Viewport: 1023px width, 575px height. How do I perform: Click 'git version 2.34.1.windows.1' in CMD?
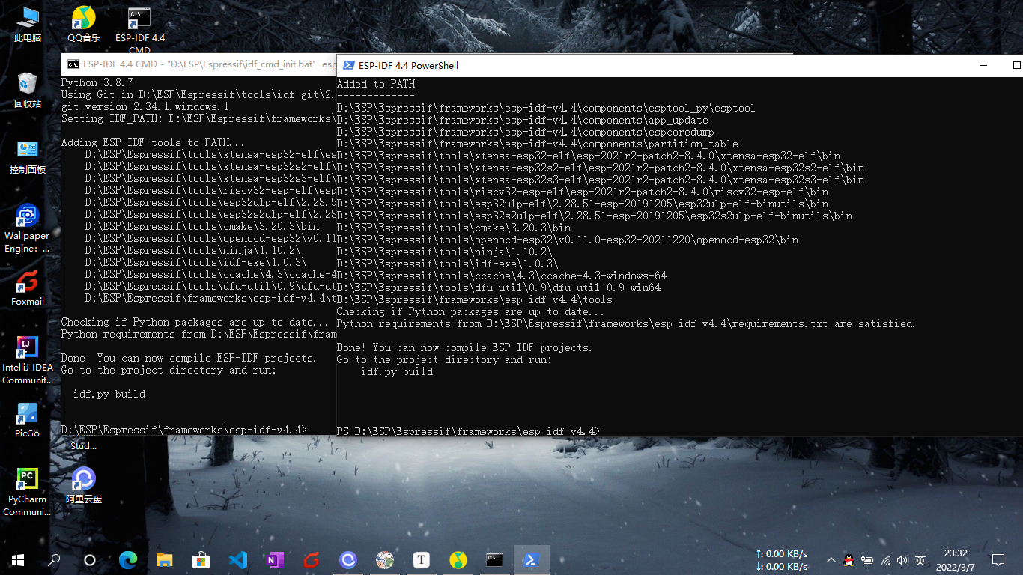coord(145,106)
